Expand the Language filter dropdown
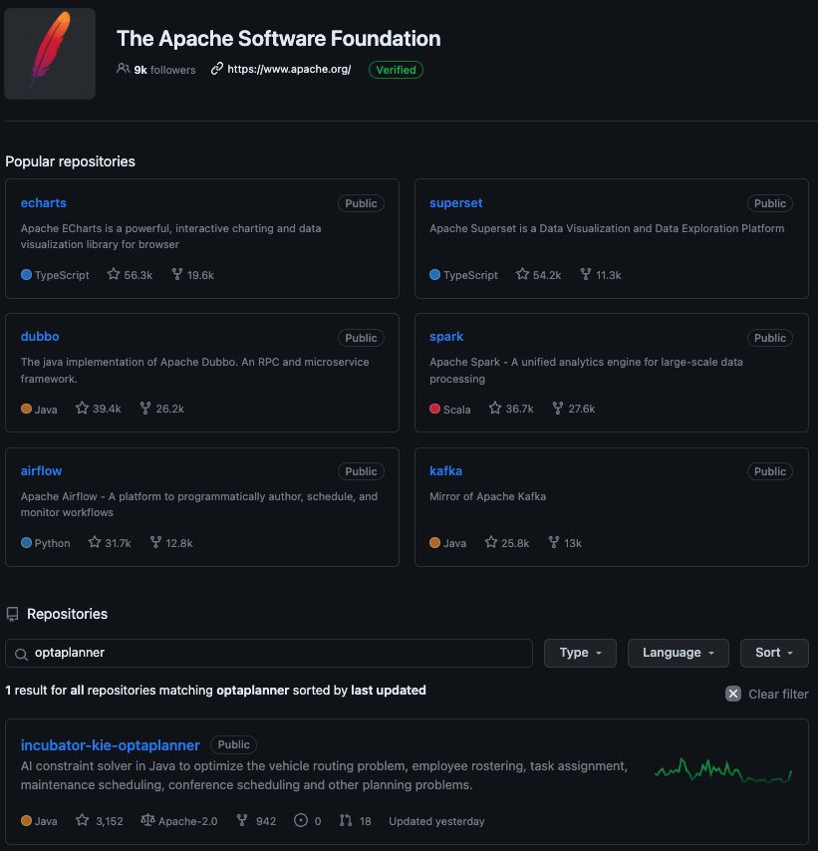The image size is (818, 851). [x=678, y=653]
